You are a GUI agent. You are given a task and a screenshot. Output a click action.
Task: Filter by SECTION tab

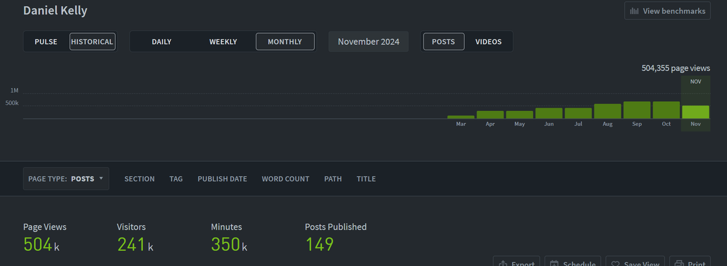tap(139, 179)
